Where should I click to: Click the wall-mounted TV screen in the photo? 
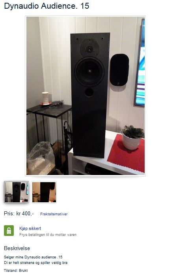click(140, 63)
